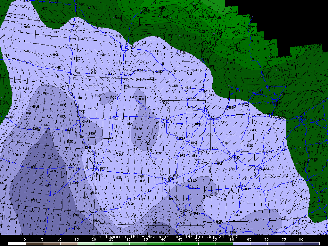Click the TRI station label

tap(305, 221)
